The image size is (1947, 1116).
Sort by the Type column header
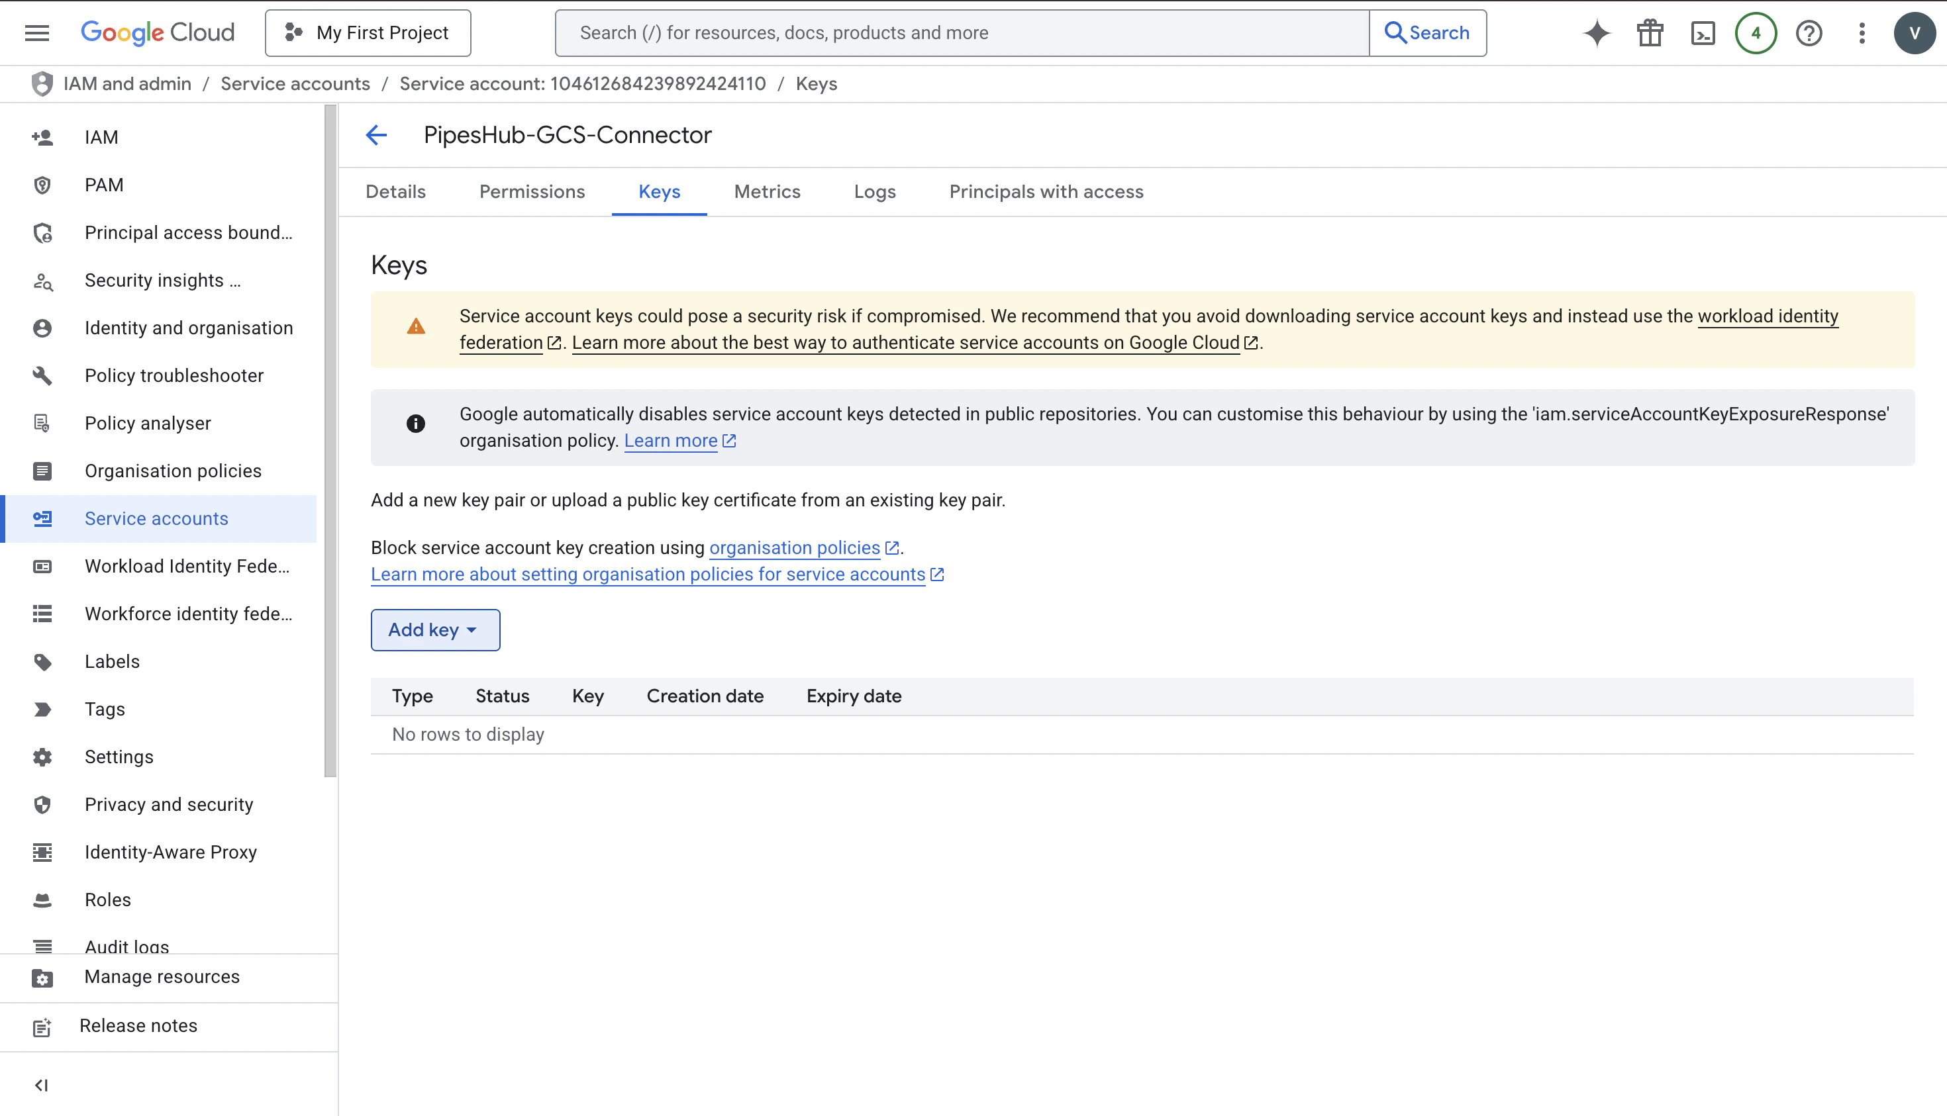pos(413,696)
